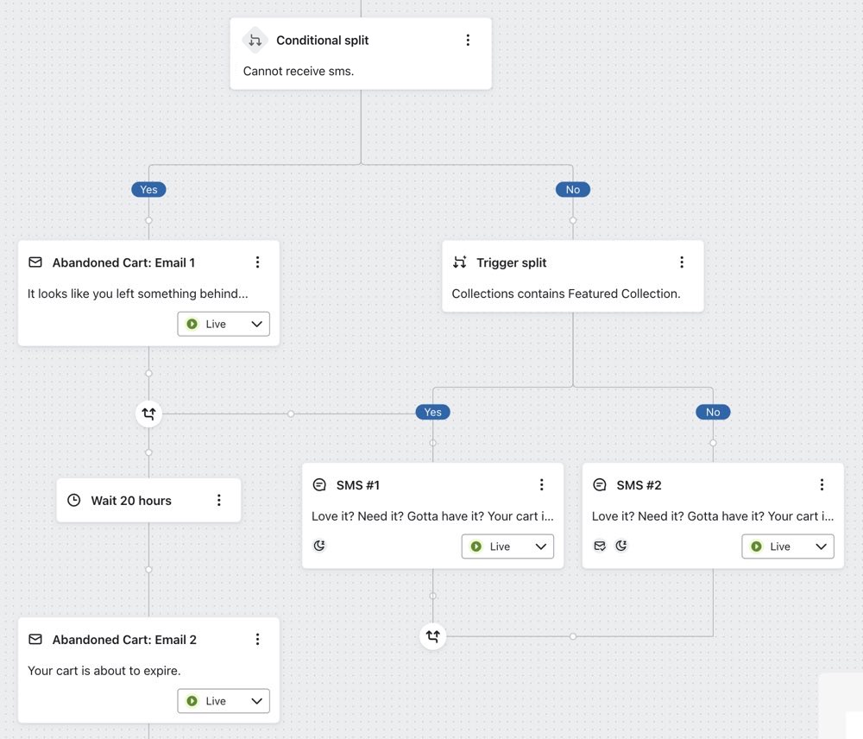Click the circular split icon left of SMS #1 path
863x739 pixels.
tap(148, 414)
